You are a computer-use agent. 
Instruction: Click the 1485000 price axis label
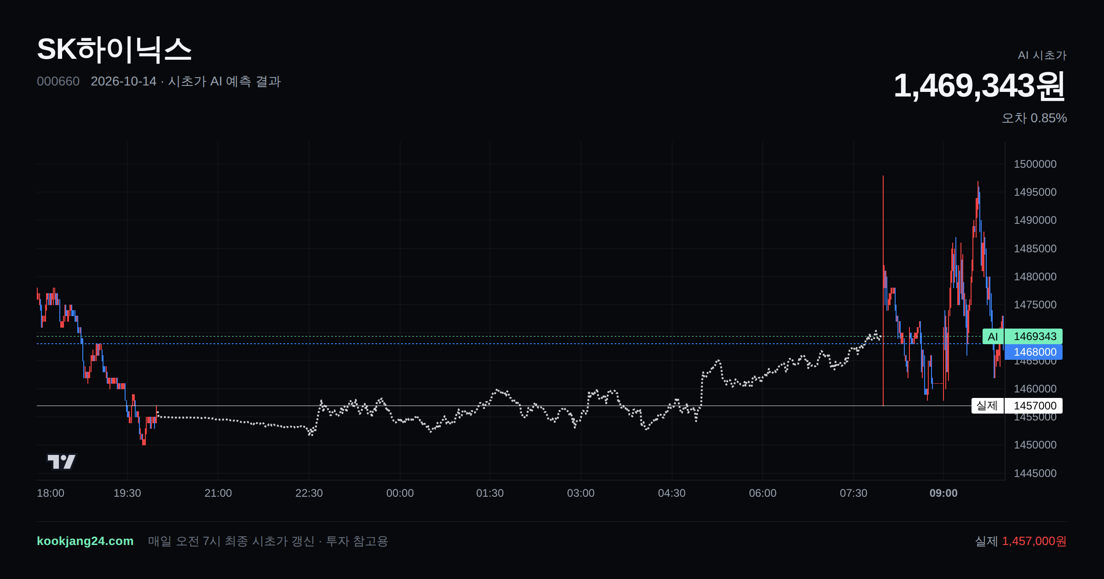click(x=1035, y=249)
